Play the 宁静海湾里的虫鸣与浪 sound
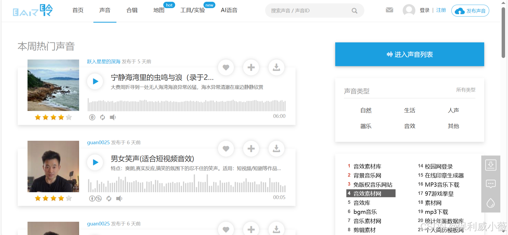The image size is (508, 235). [95, 81]
